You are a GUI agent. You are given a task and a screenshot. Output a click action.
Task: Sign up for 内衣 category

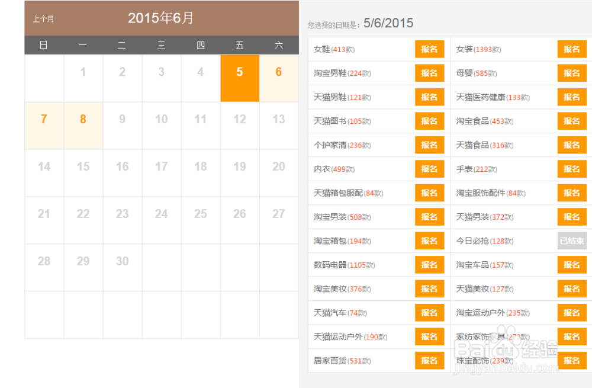click(429, 169)
